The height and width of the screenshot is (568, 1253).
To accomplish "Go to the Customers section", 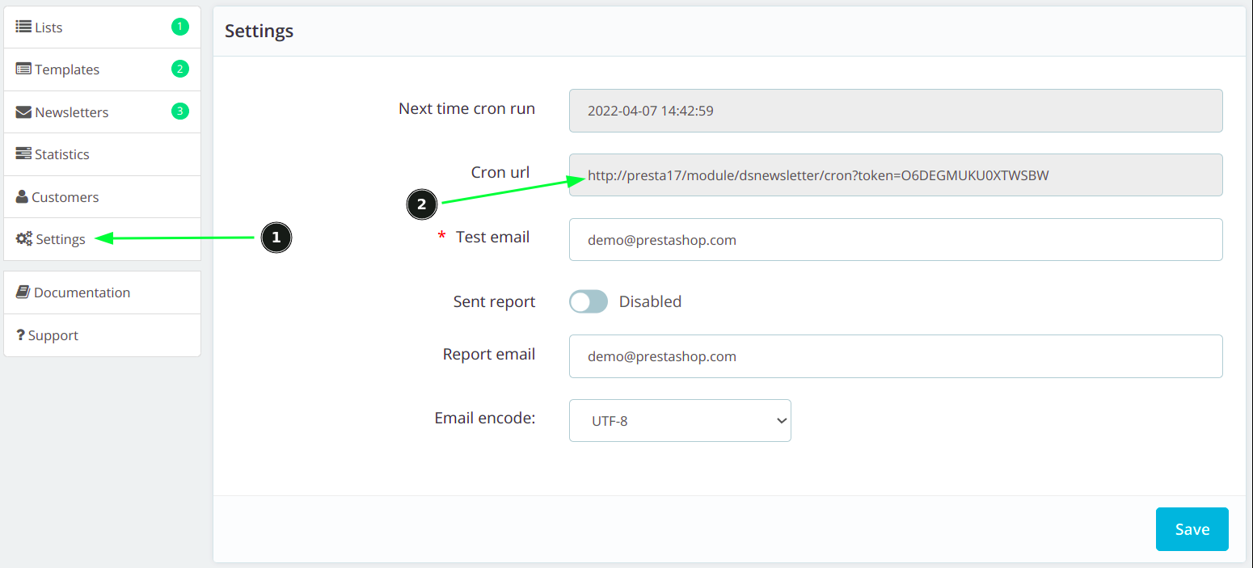I will [65, 197].
